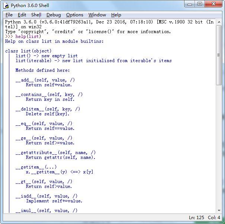Click the scrollbar down arrow
The height and width of the screenshot is (224, 225).
(219, 211)
